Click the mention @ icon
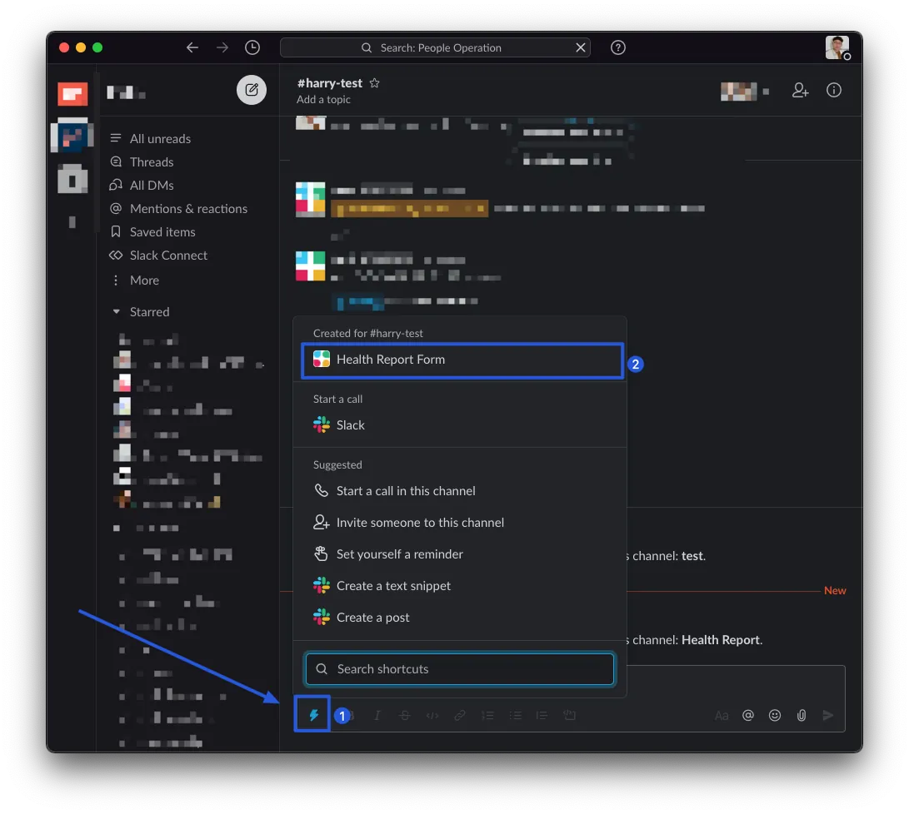Image resolution: width=909 pixels, height=814 pixels. coord(748,716)
